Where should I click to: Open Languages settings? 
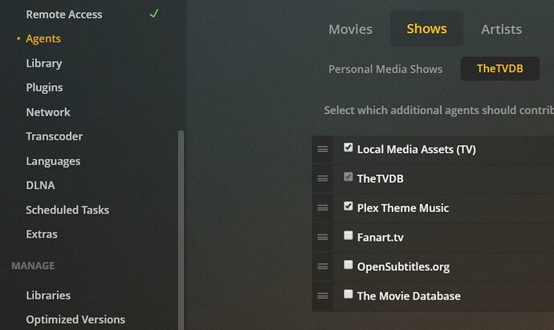click(x=53, y=161)
